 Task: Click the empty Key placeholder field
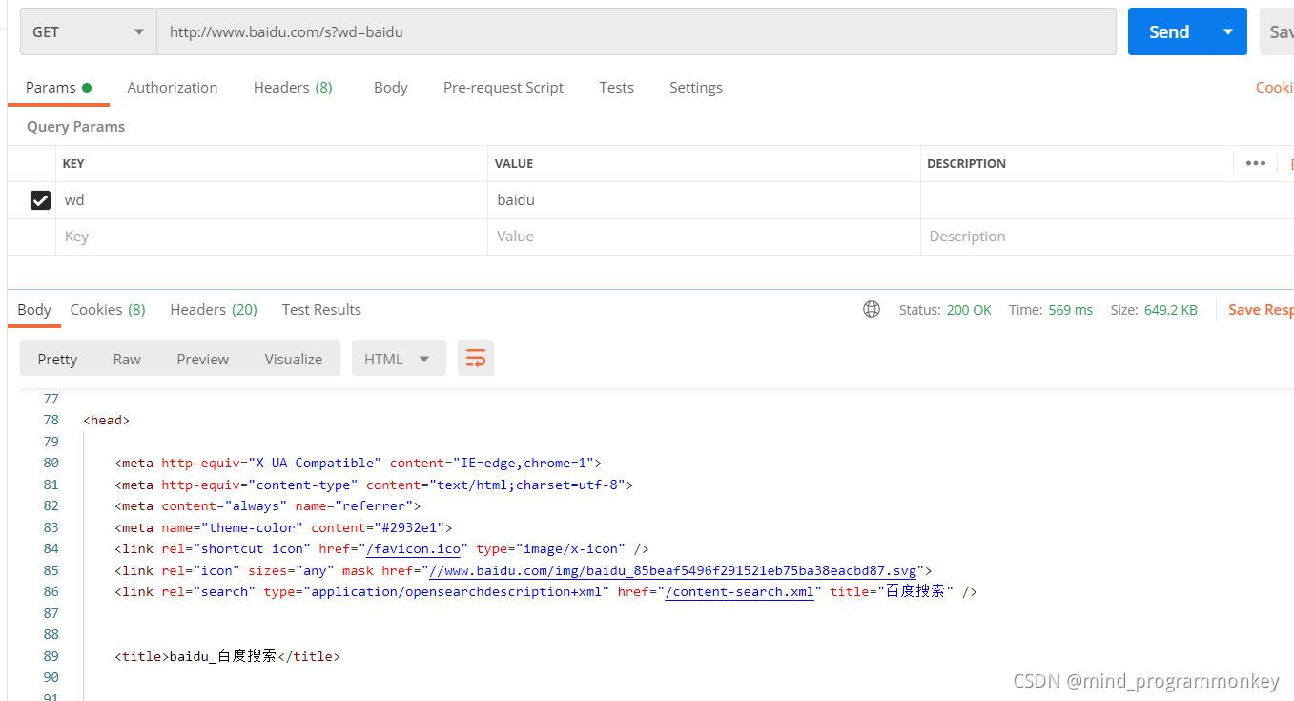272,237
